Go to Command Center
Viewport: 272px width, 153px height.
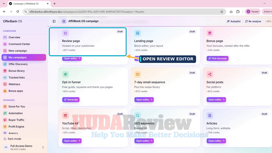click(24, 44)
